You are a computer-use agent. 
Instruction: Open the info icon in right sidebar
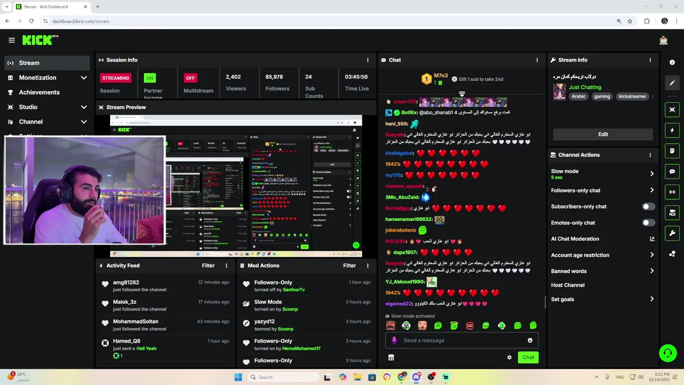(672, 63)
